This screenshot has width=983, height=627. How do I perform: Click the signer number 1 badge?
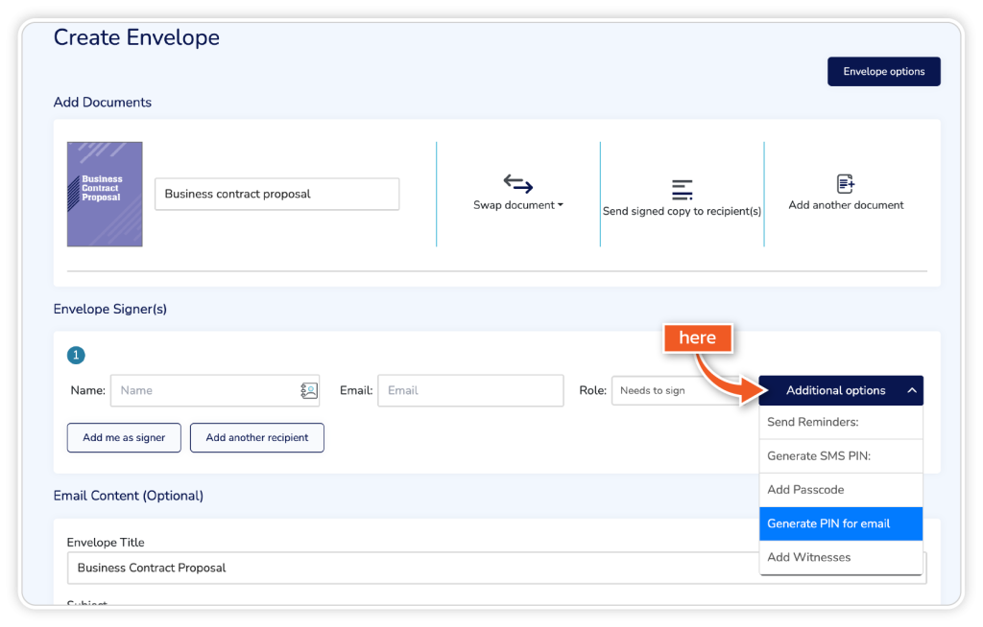tap(76, 356)
